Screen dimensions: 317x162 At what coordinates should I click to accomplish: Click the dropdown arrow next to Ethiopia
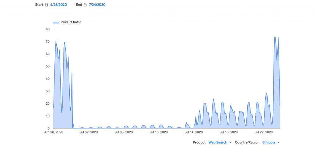[x=279, y=142]
